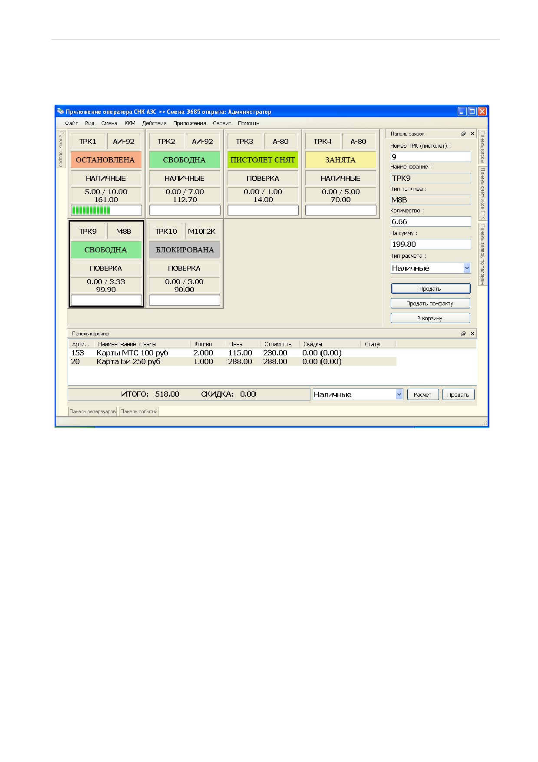Open the ККМ menu
The image size is (538, 762).
(130, 123)
